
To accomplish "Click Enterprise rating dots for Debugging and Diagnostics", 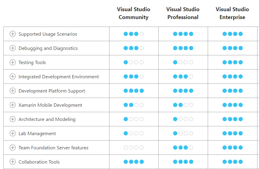I will pyautogui.click(x=232, y=48).
